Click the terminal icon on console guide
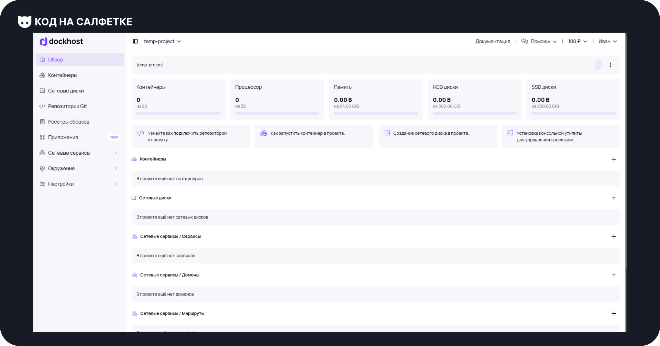Image resolution: width=660 pixels, height=346 pixels. (x=510, y=133)
